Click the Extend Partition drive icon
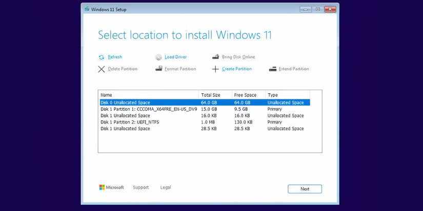This screenshot has width=423, height=211. tap(273, 69)
